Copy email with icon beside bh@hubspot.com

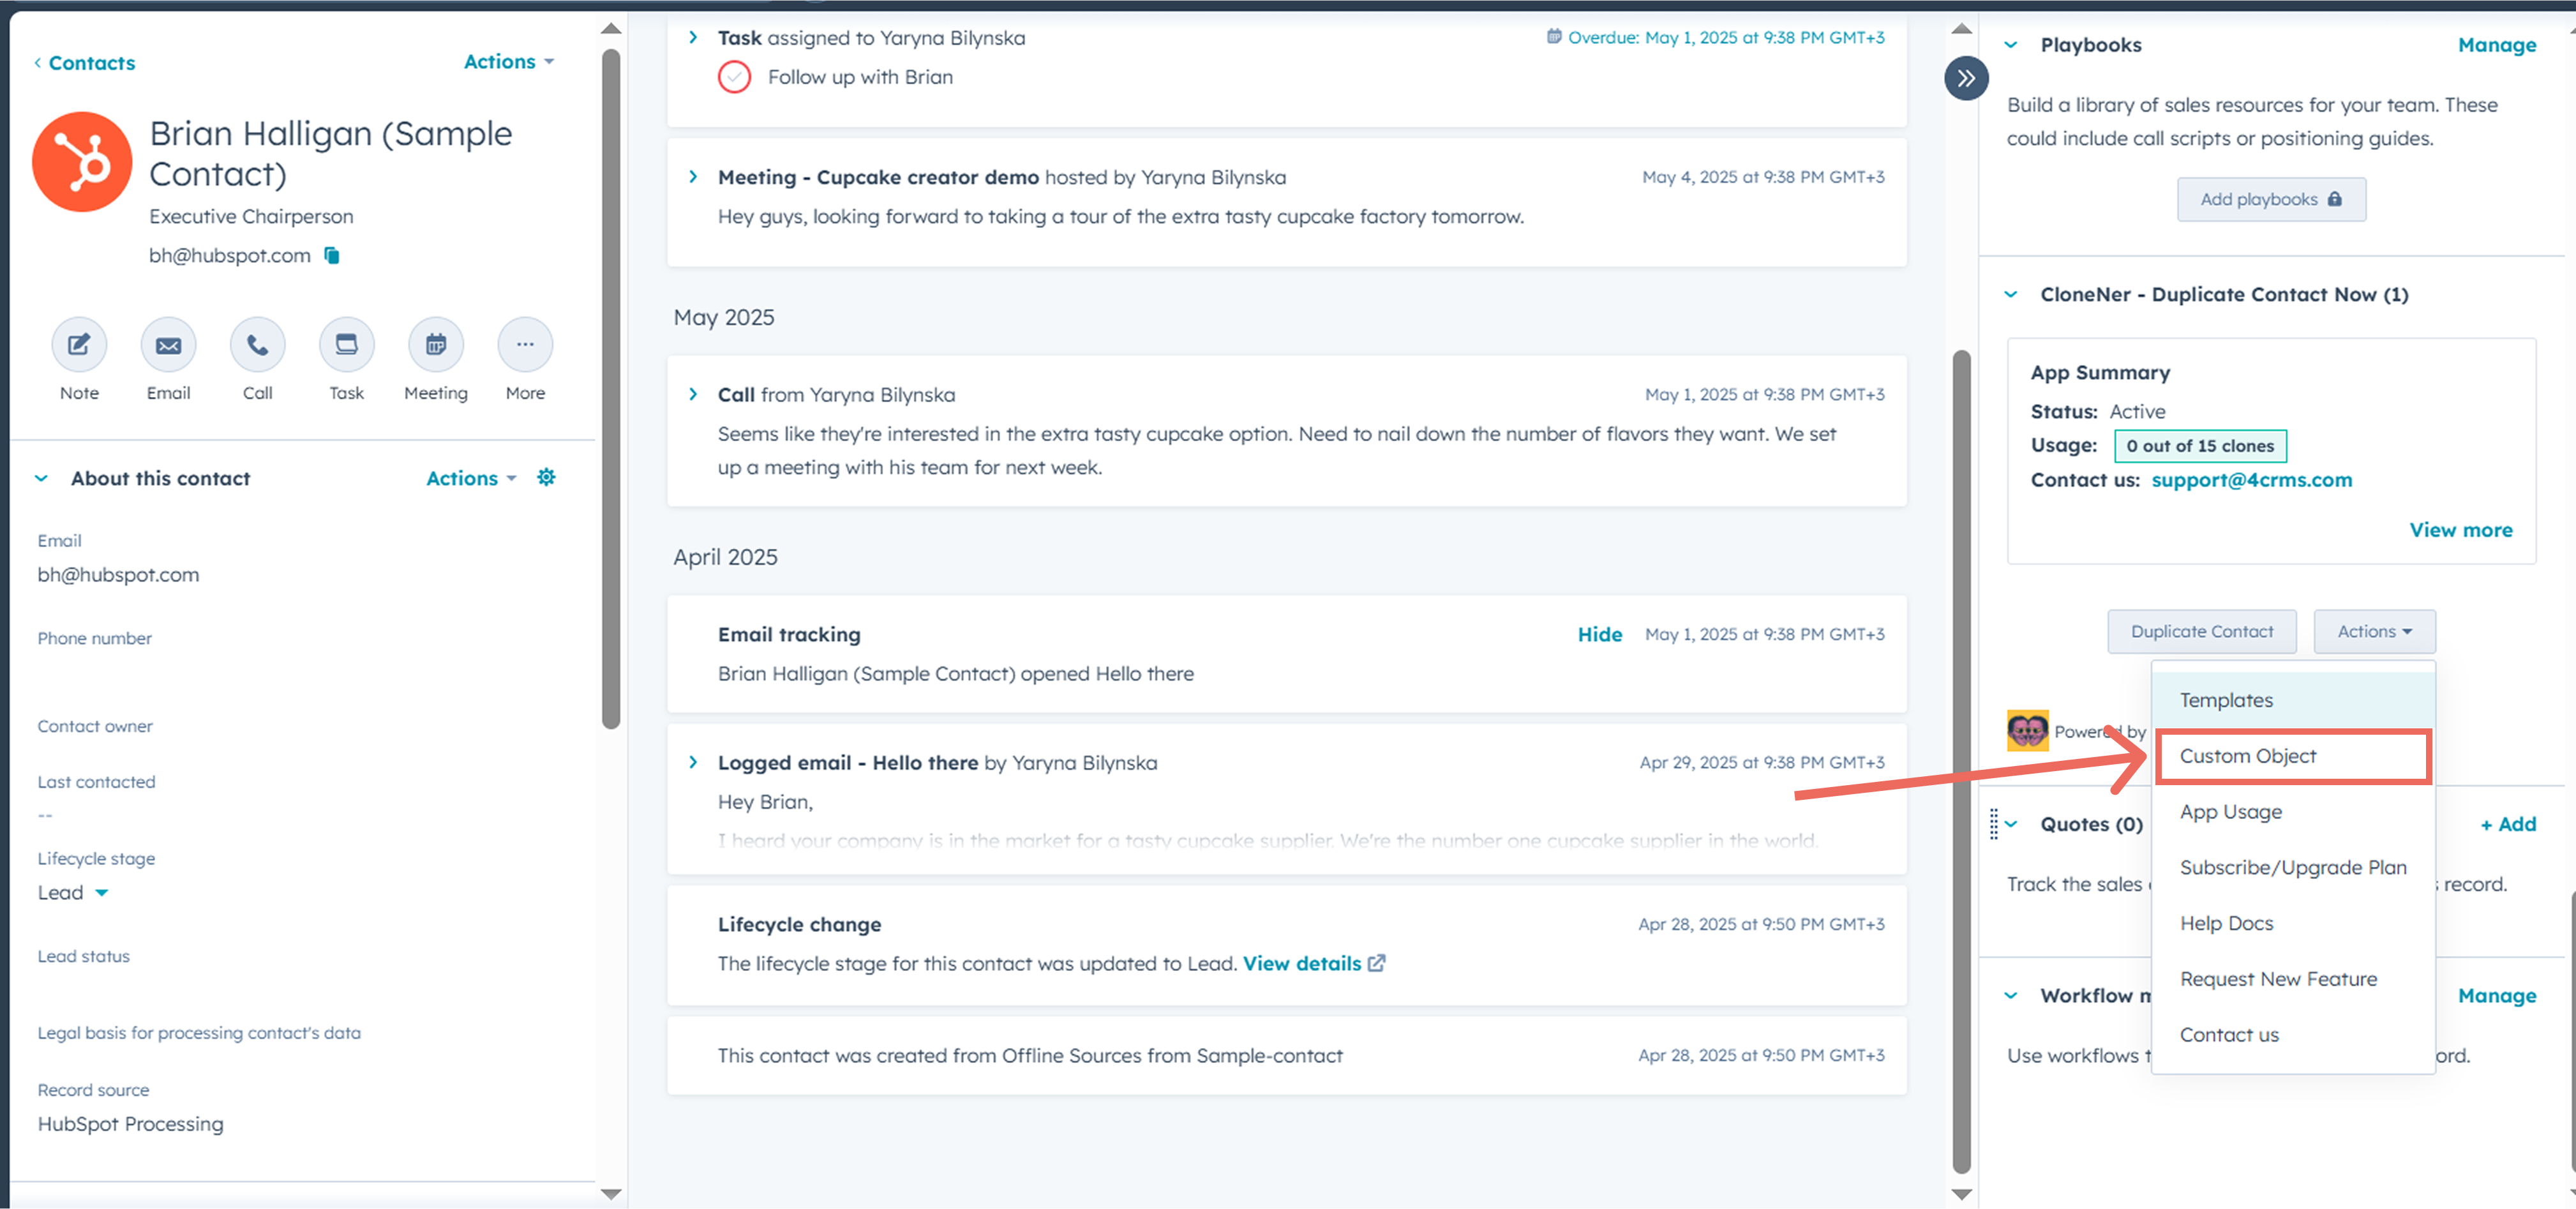coord(332,256)
